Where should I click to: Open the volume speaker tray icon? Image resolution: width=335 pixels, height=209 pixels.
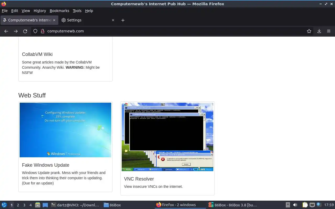click(x=295, y=205)
